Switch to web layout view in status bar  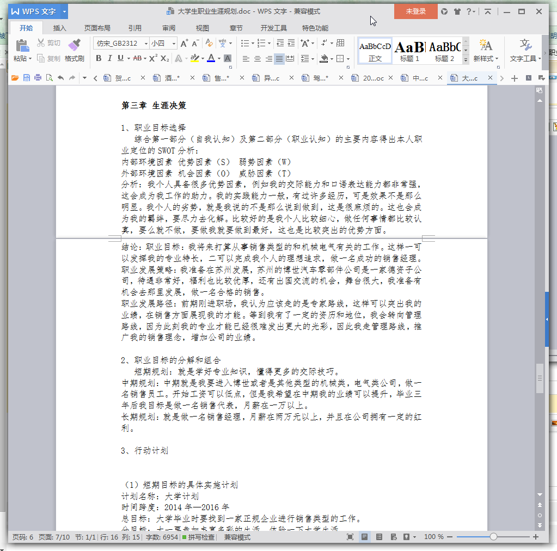point(394,537)
